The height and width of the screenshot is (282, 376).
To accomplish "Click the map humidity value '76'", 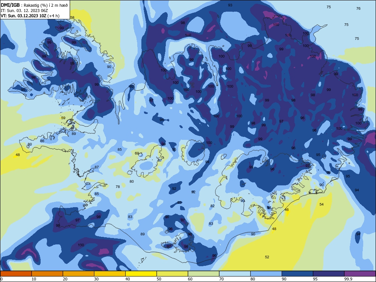I will pos(358,8).
